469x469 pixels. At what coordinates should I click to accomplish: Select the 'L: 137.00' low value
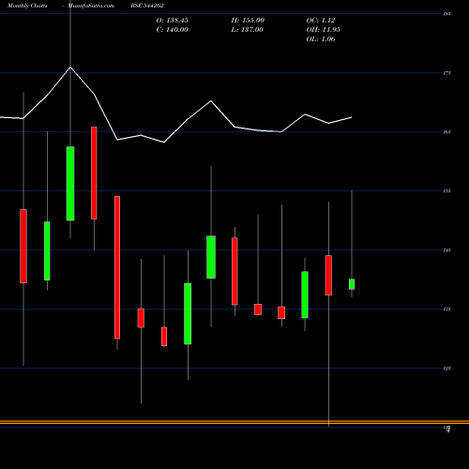click(x=248, y=30)
